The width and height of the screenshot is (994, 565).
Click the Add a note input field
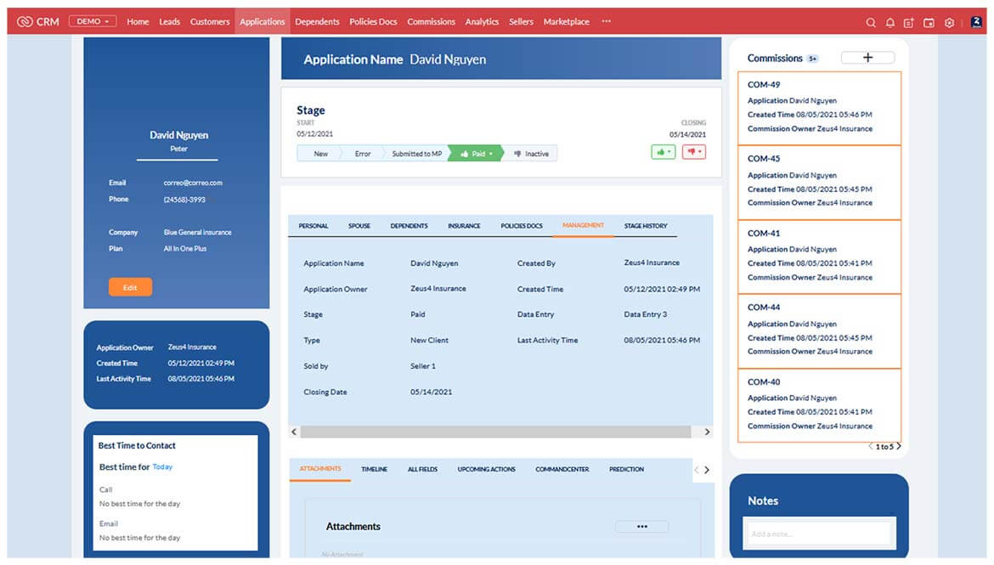coord(820,534)
